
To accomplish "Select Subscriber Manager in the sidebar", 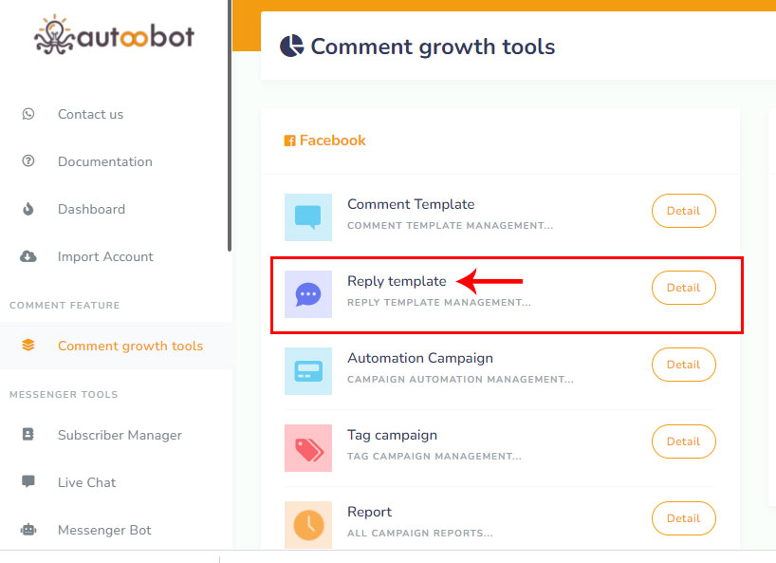I will pyautogui.click(x=120, y=435).
